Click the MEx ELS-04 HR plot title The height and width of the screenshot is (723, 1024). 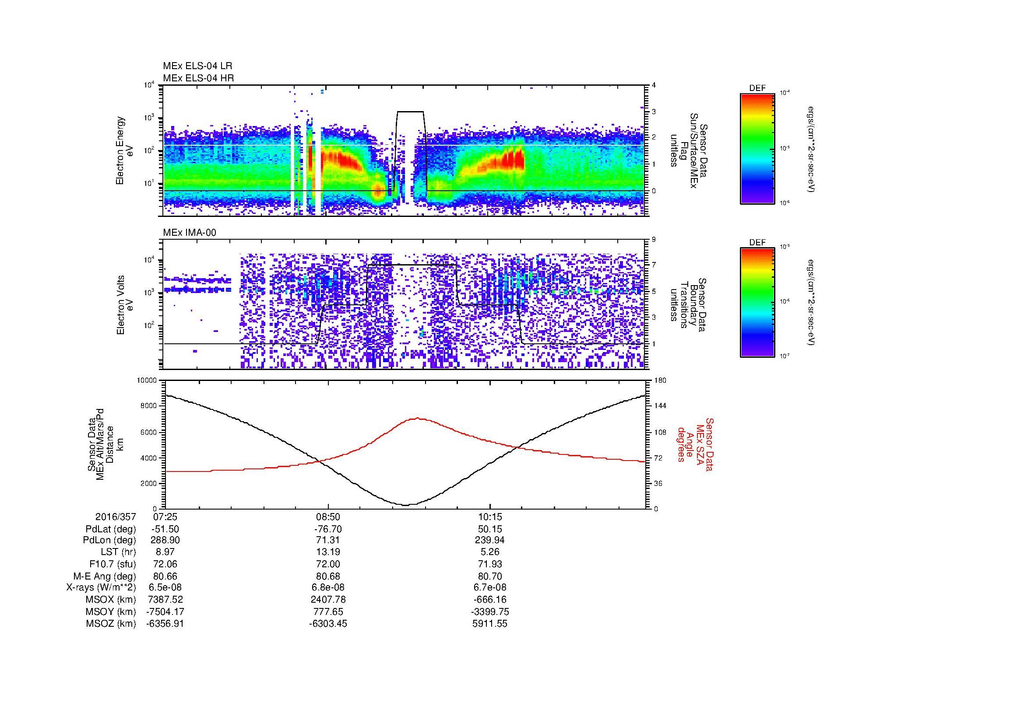[x=198, y=78]
